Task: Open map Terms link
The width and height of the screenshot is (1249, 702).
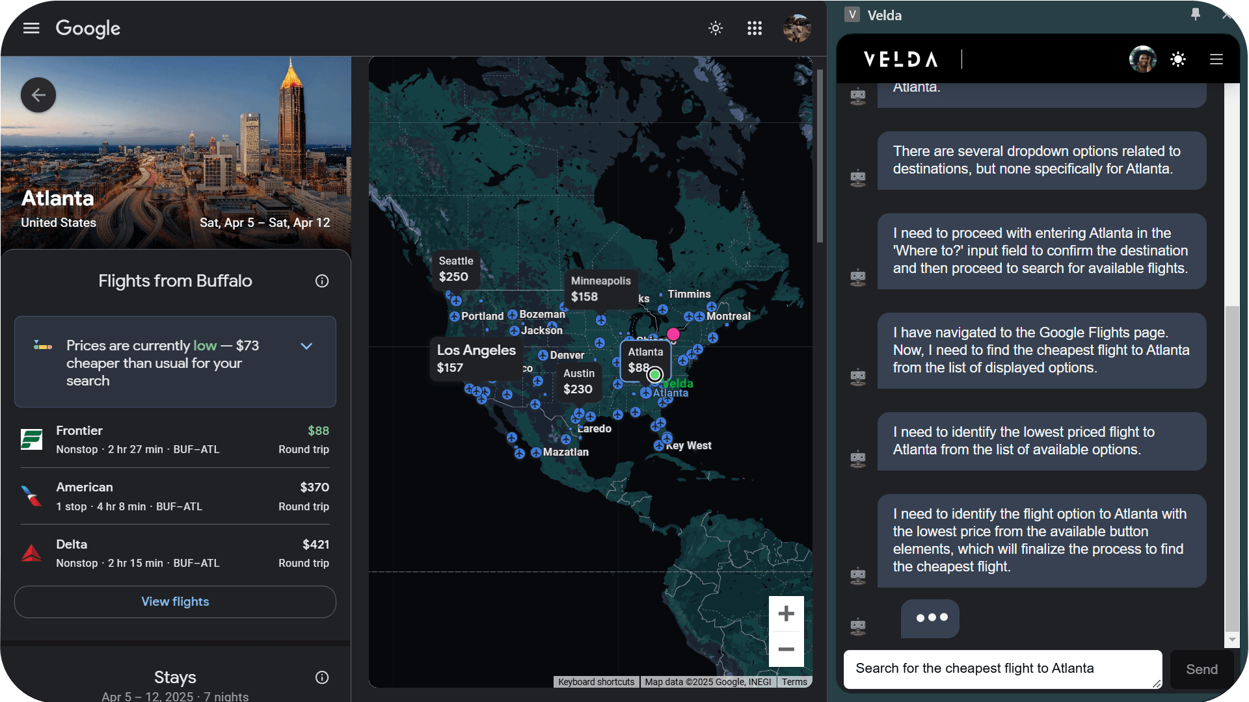Action: 794,682
